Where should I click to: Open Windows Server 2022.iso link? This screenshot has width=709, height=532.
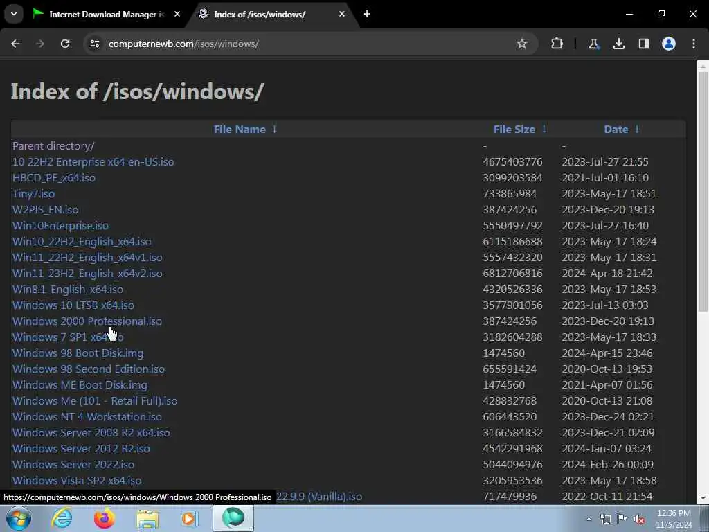[x=73, y=465]
